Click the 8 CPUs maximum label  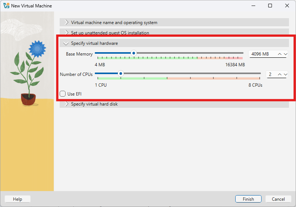(x=255, y=85)
